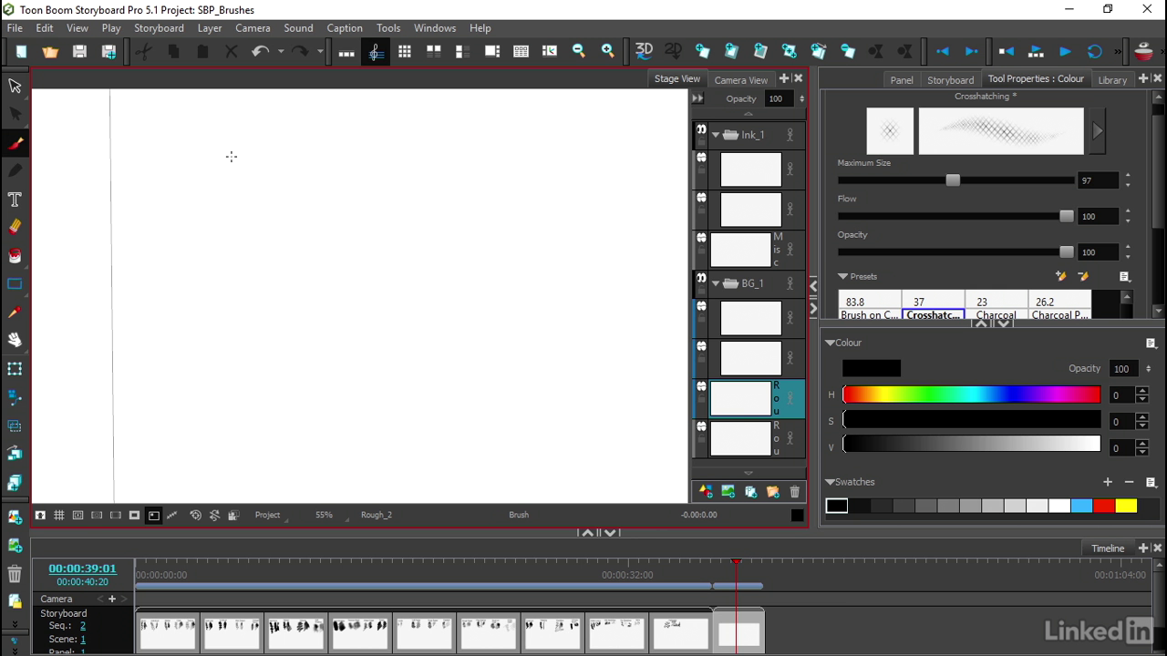This screenshot has height=656, width=1167.
Task: Collapse the Presets section
Action: [x=843, y=277]
